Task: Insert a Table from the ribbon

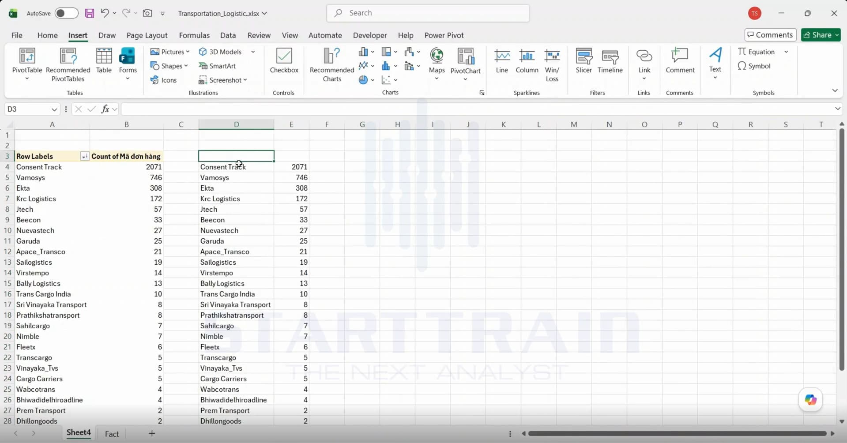Action: click(104, 60)
